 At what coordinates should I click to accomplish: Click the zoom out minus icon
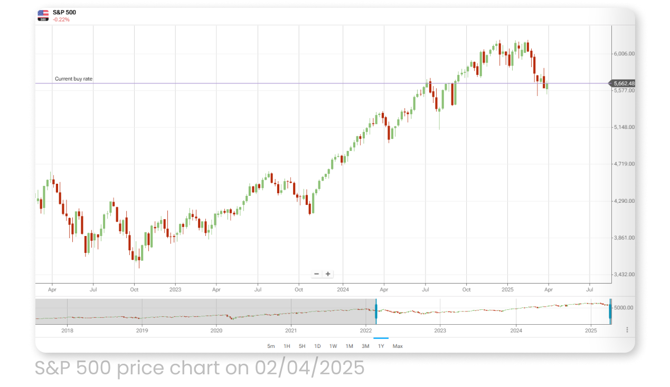(x=316, y=273)
